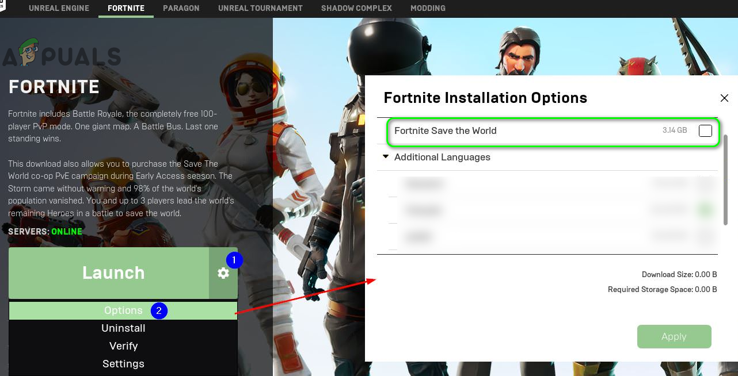Click the 'Fortnite Save the World' row label

(x=445, y=131)
